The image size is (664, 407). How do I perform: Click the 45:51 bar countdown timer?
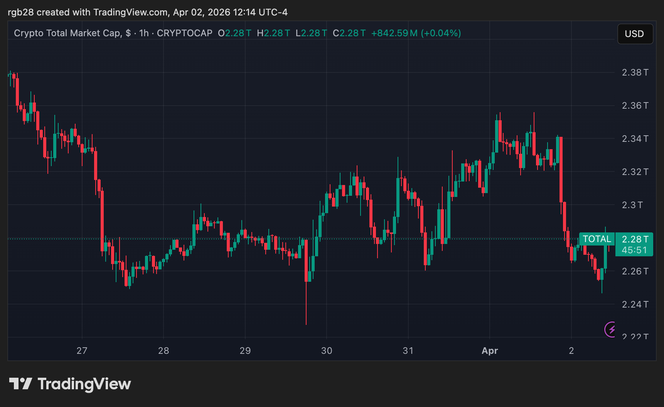[634, 249]
